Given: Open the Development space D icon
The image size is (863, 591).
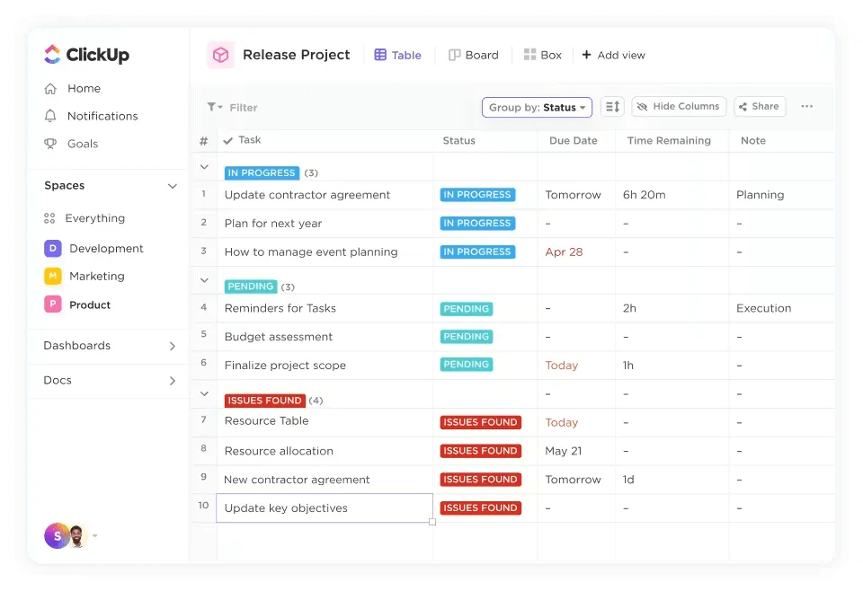Looking at the screenshot, I should coord(53,249).
